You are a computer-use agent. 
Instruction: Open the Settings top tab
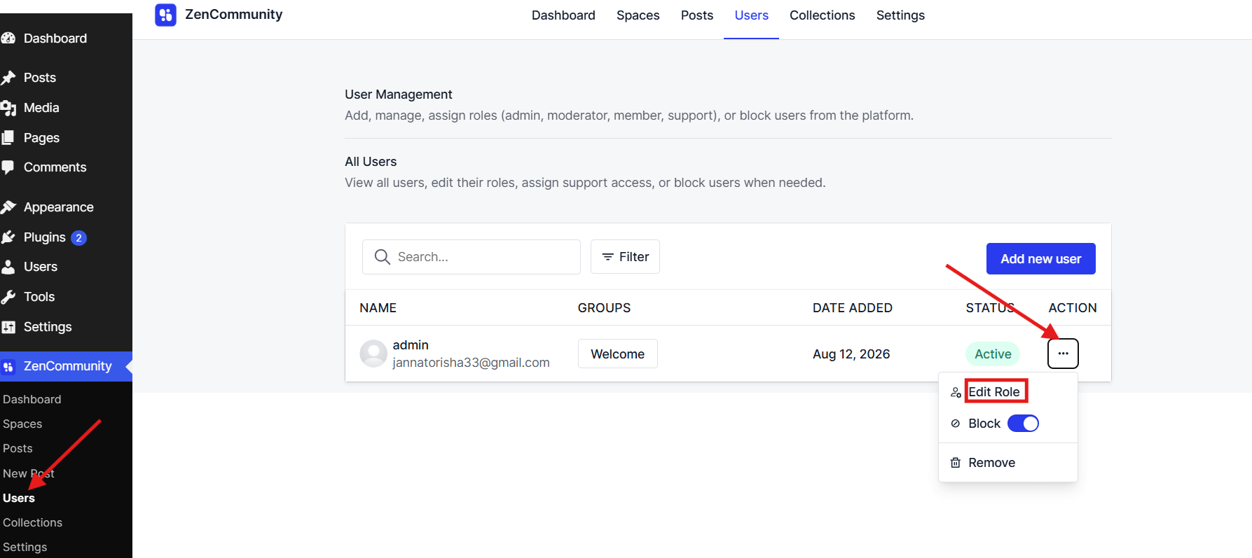[x=900, y=15]
